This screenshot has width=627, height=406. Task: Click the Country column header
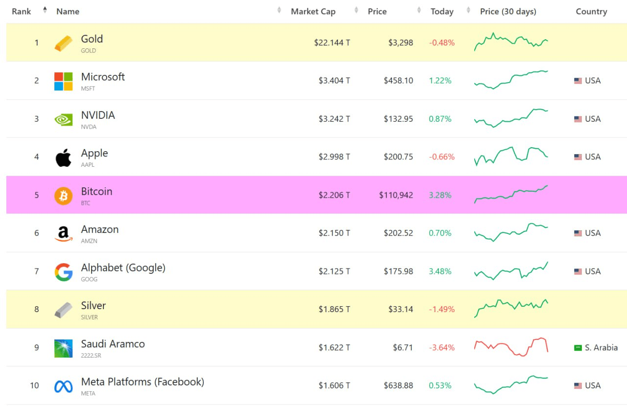591,11
